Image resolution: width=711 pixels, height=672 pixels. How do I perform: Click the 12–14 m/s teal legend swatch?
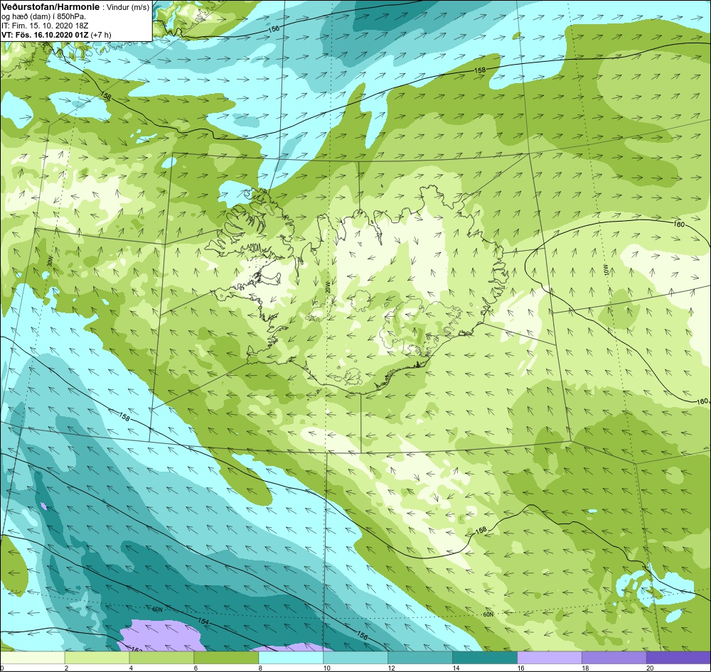[x=420, y=658]
